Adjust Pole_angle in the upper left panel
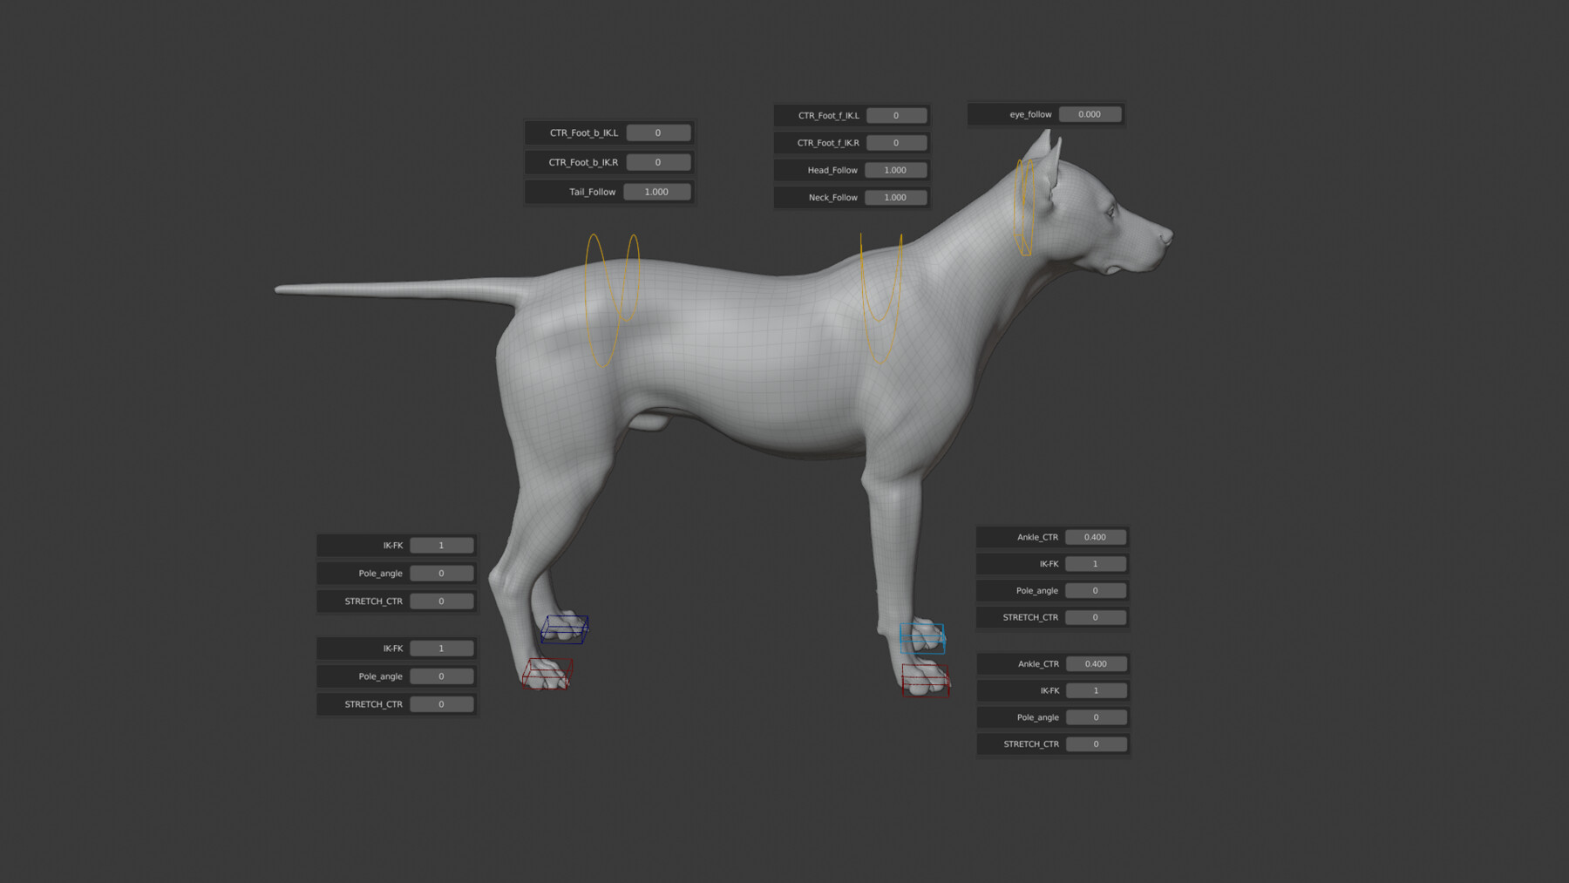This screenshot has width=1569, height=883. pos(442,573)
